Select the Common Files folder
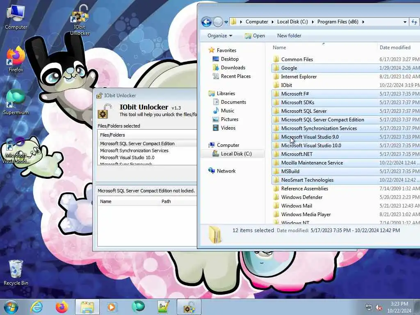The image size is (420, 315). tap(345, 59)
